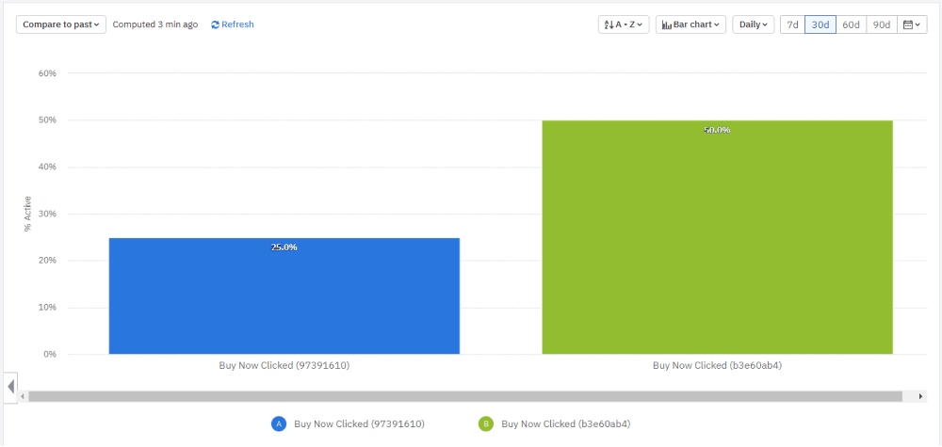Select the 30d date range
942x447 pixels.
(820, 24)
